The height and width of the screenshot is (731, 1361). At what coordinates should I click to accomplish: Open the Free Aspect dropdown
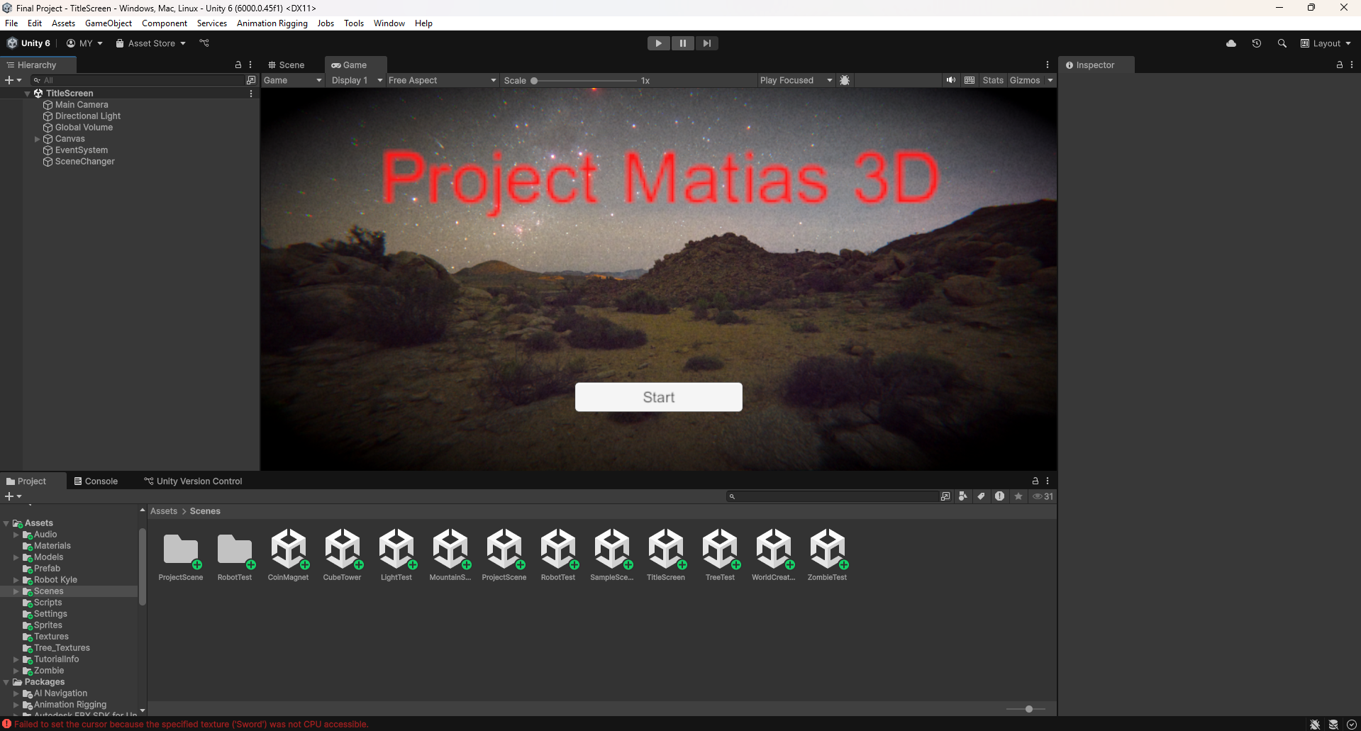(442, 80)
